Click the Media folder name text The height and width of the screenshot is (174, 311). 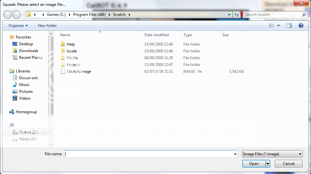(72, 58)
